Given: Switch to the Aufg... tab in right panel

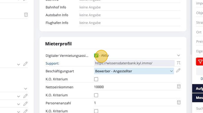Looking at the screenshot, I should [x=198, y=89].
